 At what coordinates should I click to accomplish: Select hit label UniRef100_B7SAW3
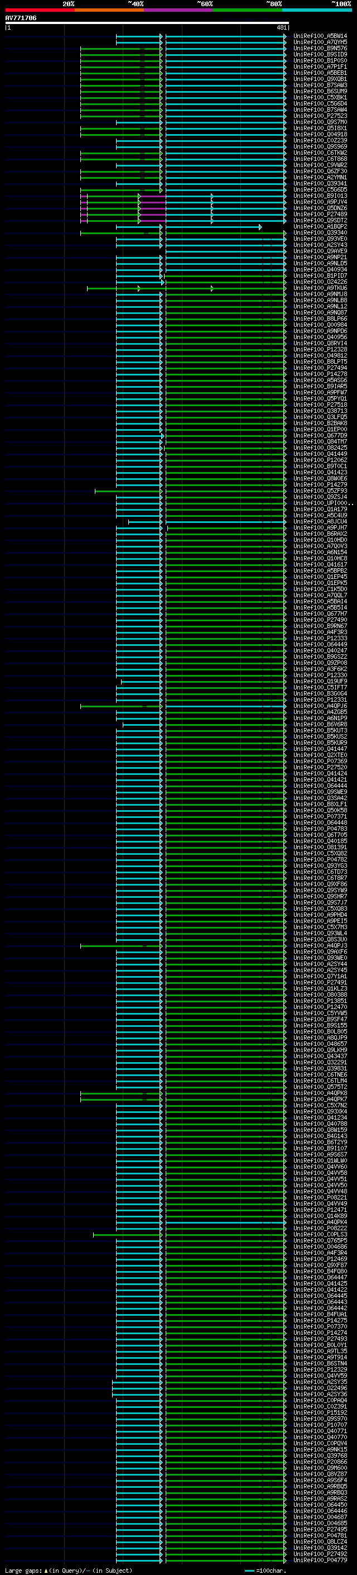point(320,85)
